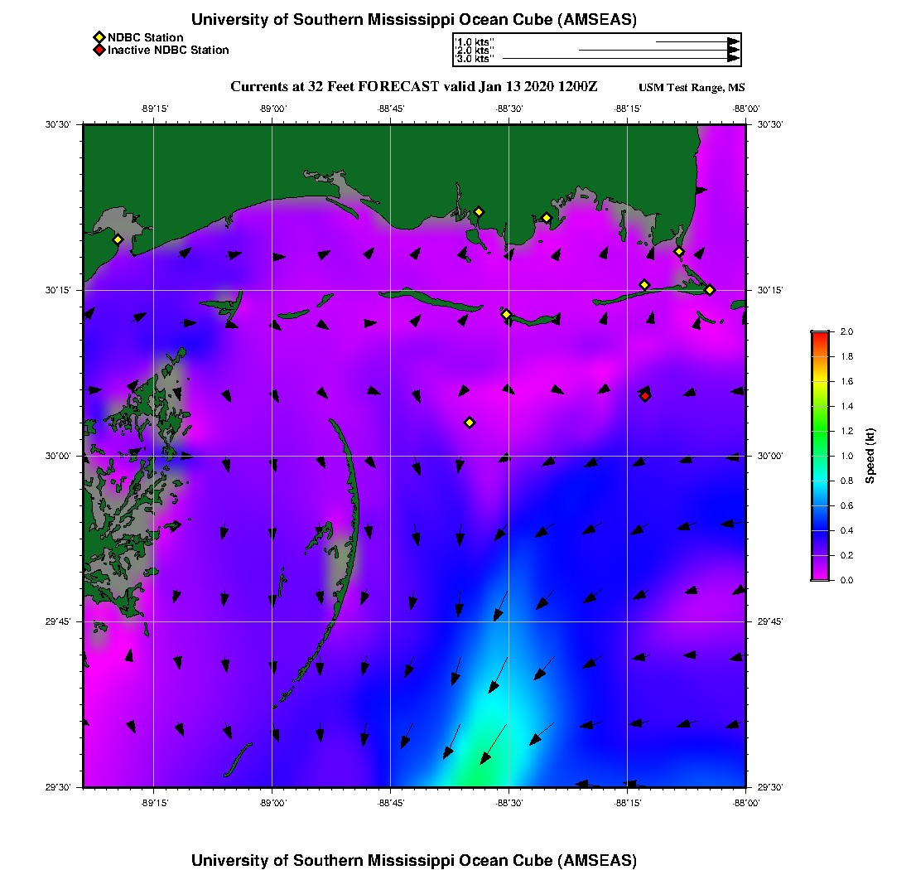The width and height of the screenshot is (911, 870).
Task: Click the 3.0 kts arrow scale entry
Action: pos(475,60)
